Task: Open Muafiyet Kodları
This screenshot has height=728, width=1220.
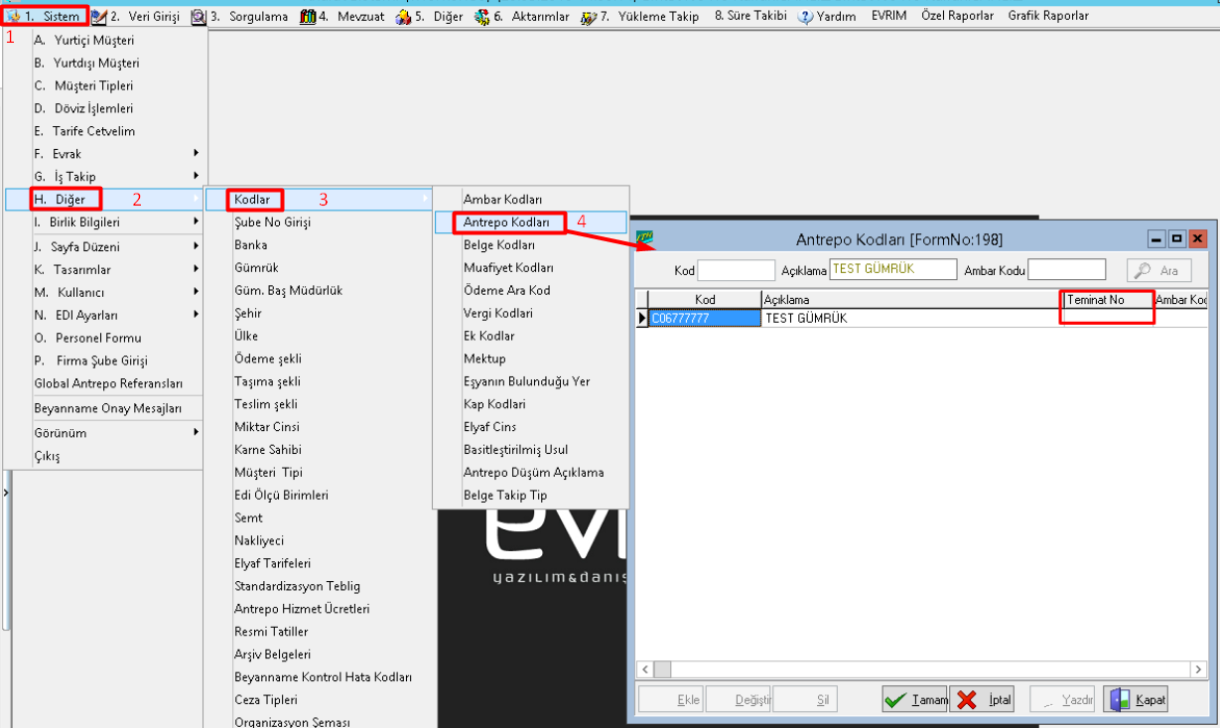Action: (x=531, y=267)
